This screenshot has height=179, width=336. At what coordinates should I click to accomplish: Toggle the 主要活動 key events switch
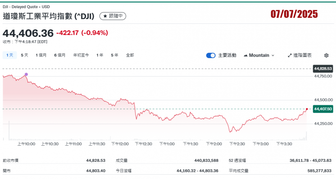pos(211,55)
